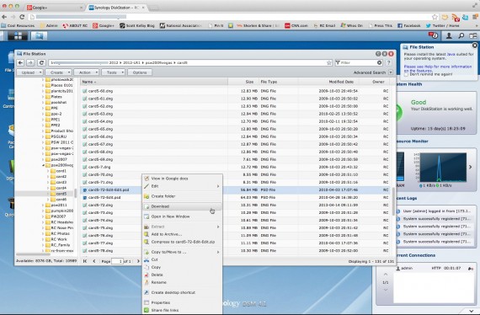Open the Facebook bookmark
The width and height of the screenshot is (480, 315).
[x=409, y=26]
